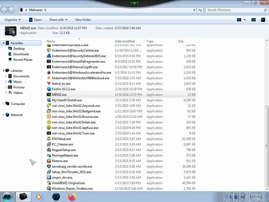
Task: Click the not-virus_Joke.Win32.Badgame.exe icon
Action: (x=49, y=111)
